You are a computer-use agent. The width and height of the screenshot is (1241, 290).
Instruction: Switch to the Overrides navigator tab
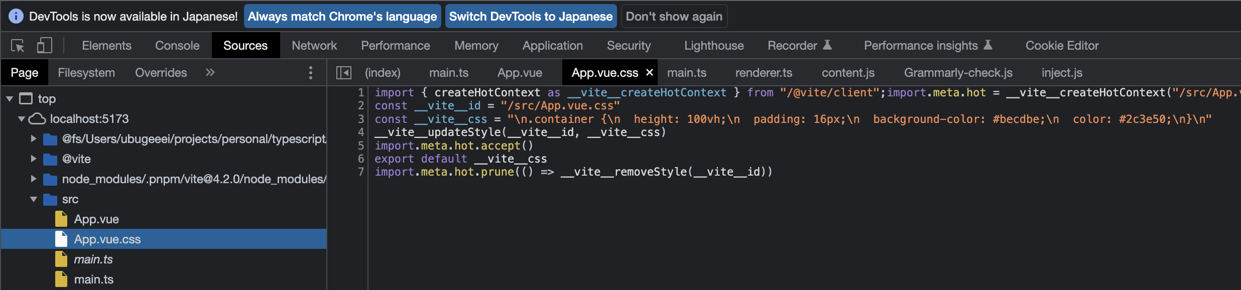pos(161,73)
